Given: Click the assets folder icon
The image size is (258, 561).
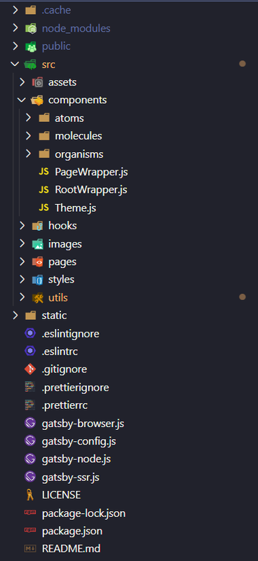Looking at the screenshot, I should click(x=37, y=82).
